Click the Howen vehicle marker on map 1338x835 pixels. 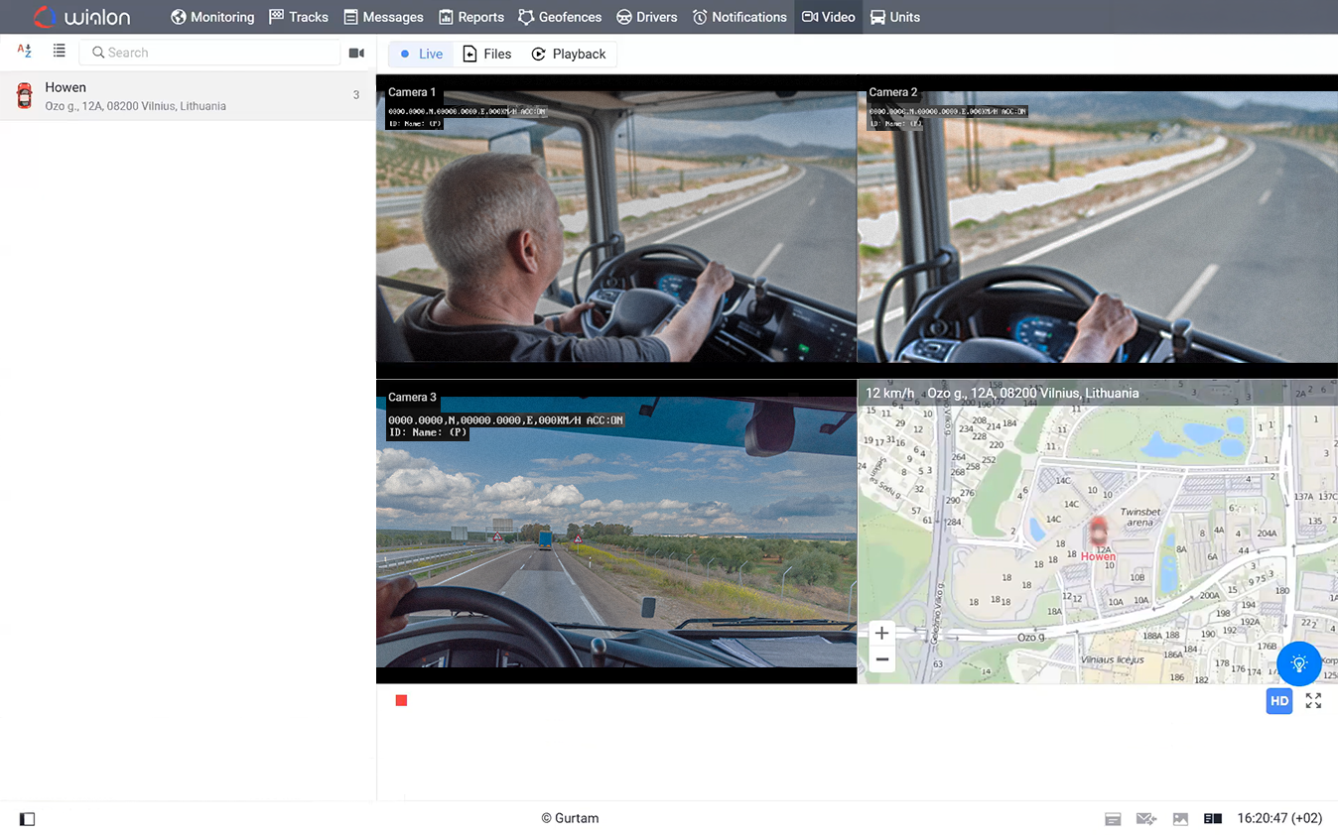tap(1099, 532)
